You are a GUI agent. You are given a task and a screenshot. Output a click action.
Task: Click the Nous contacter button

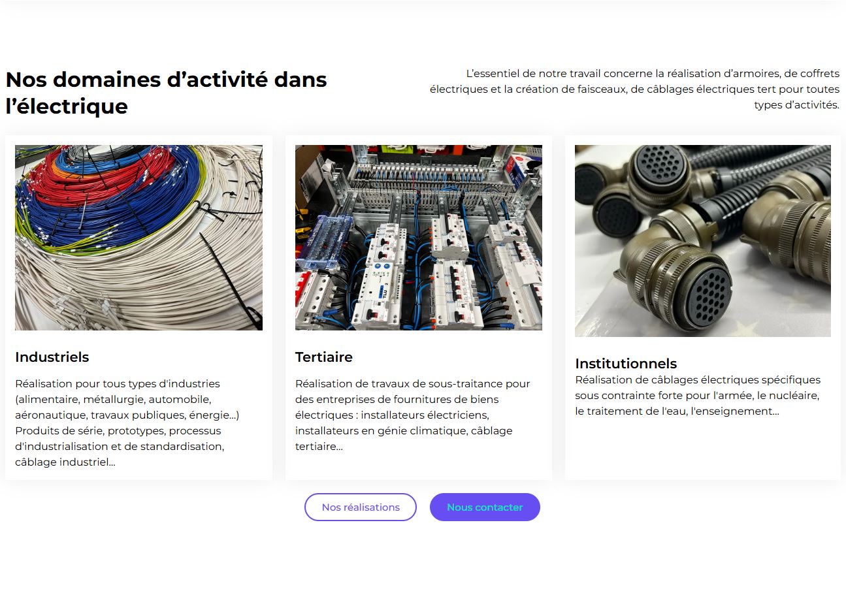pos(485,507)
